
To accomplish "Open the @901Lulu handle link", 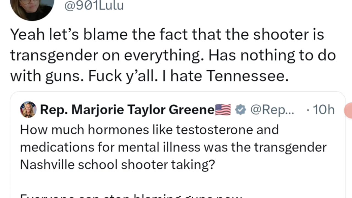I will 94,5.
